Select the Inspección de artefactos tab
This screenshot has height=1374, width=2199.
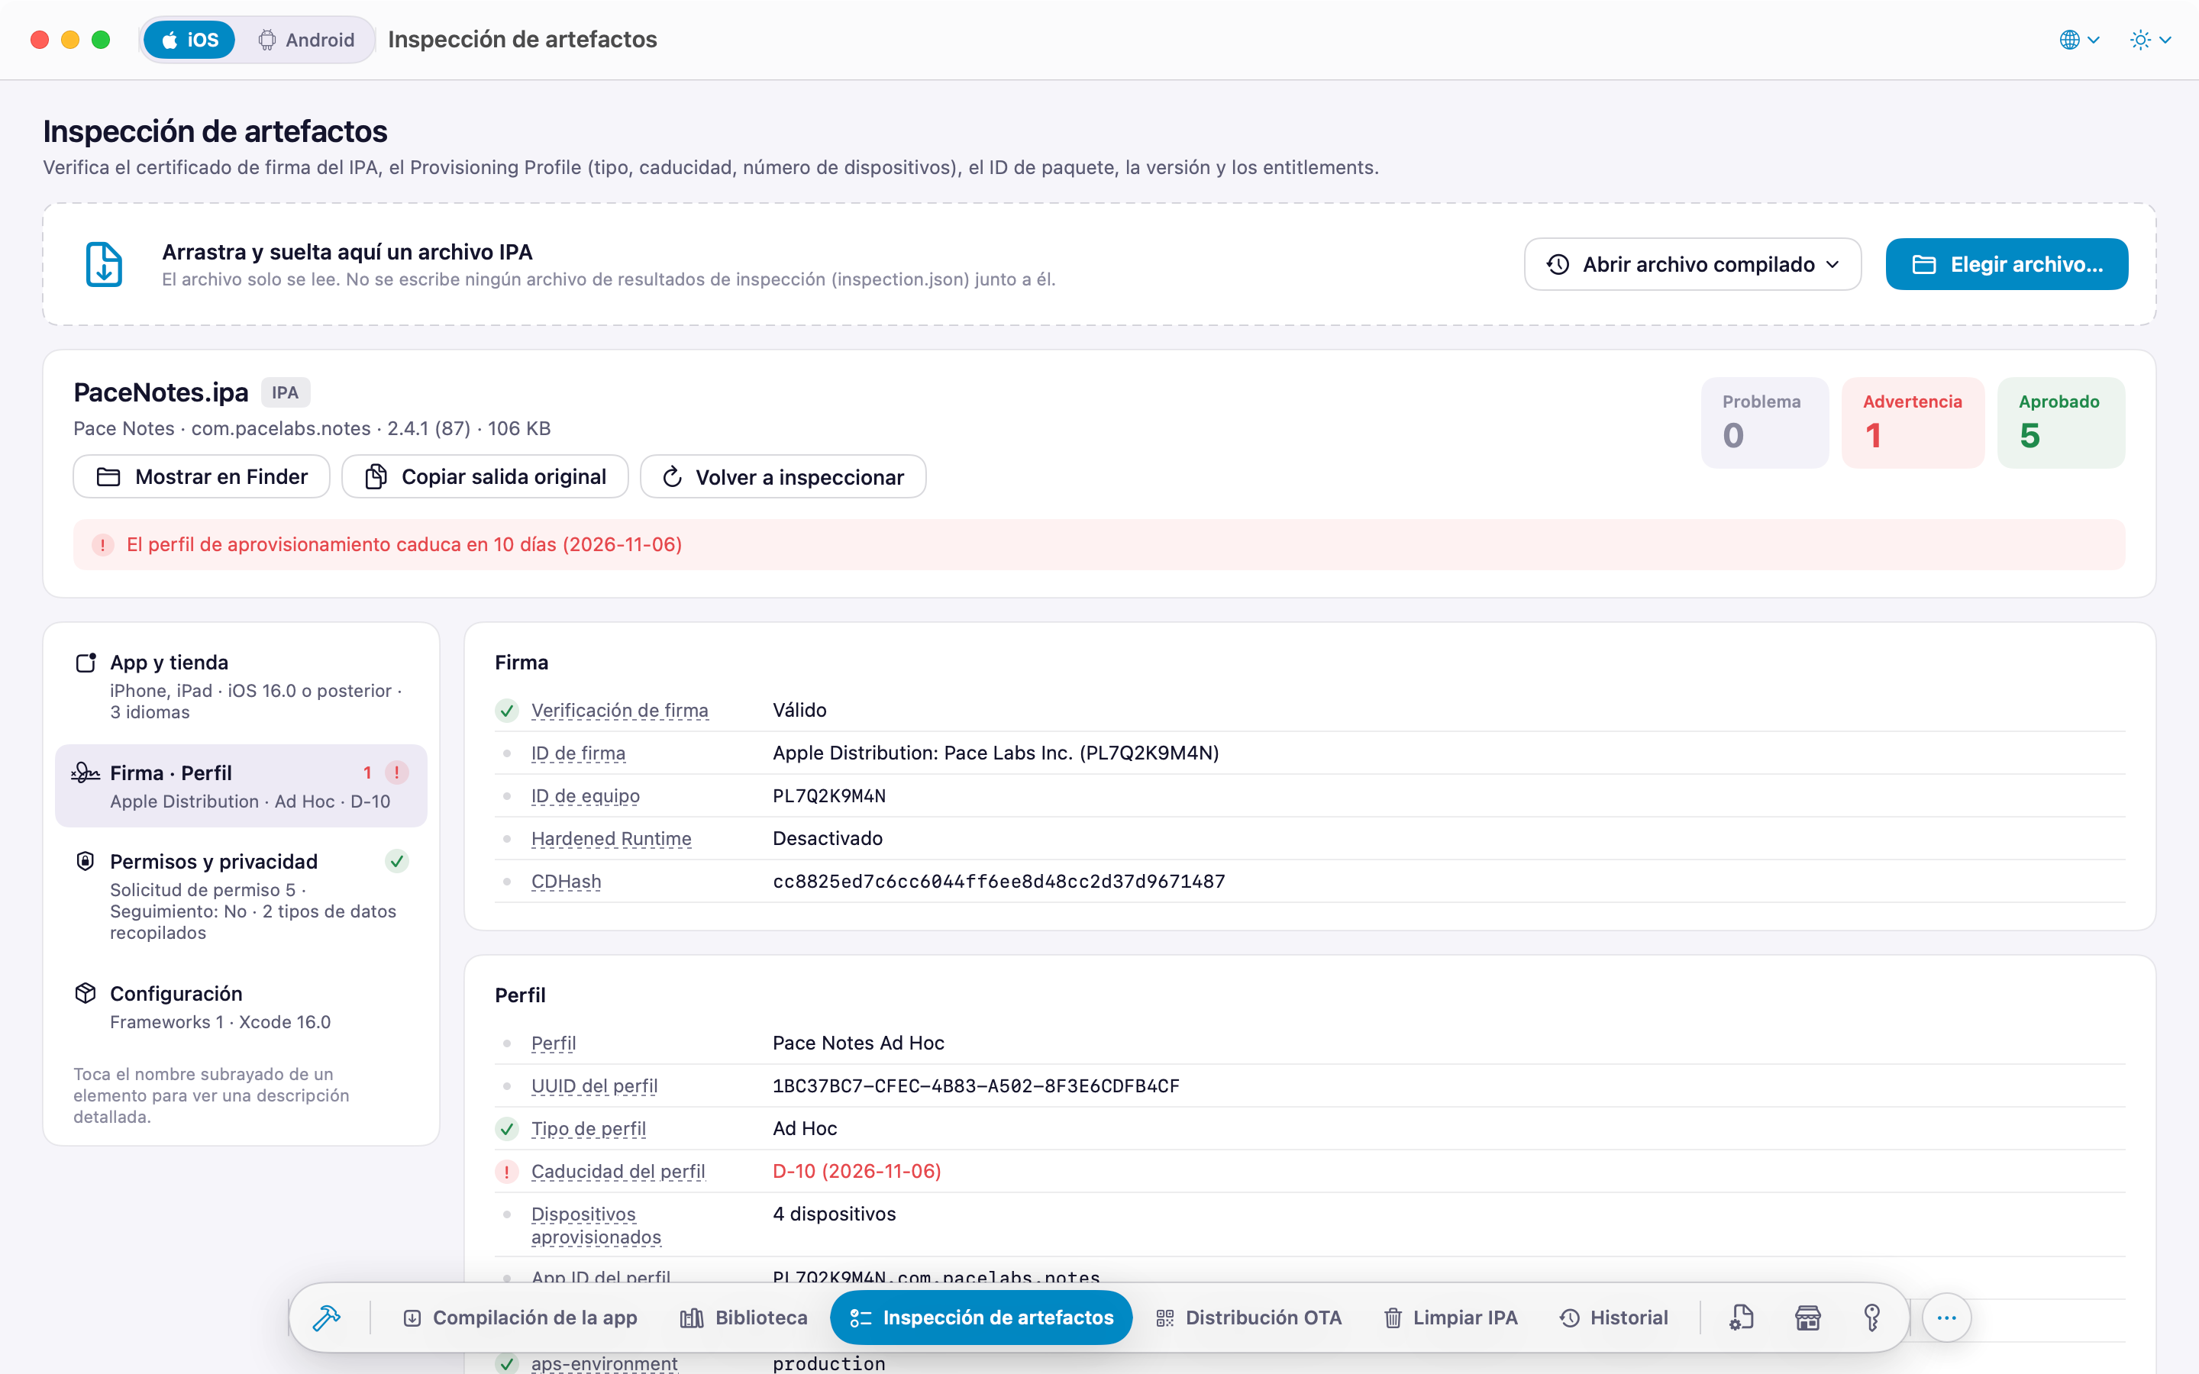coord(980,1318)
